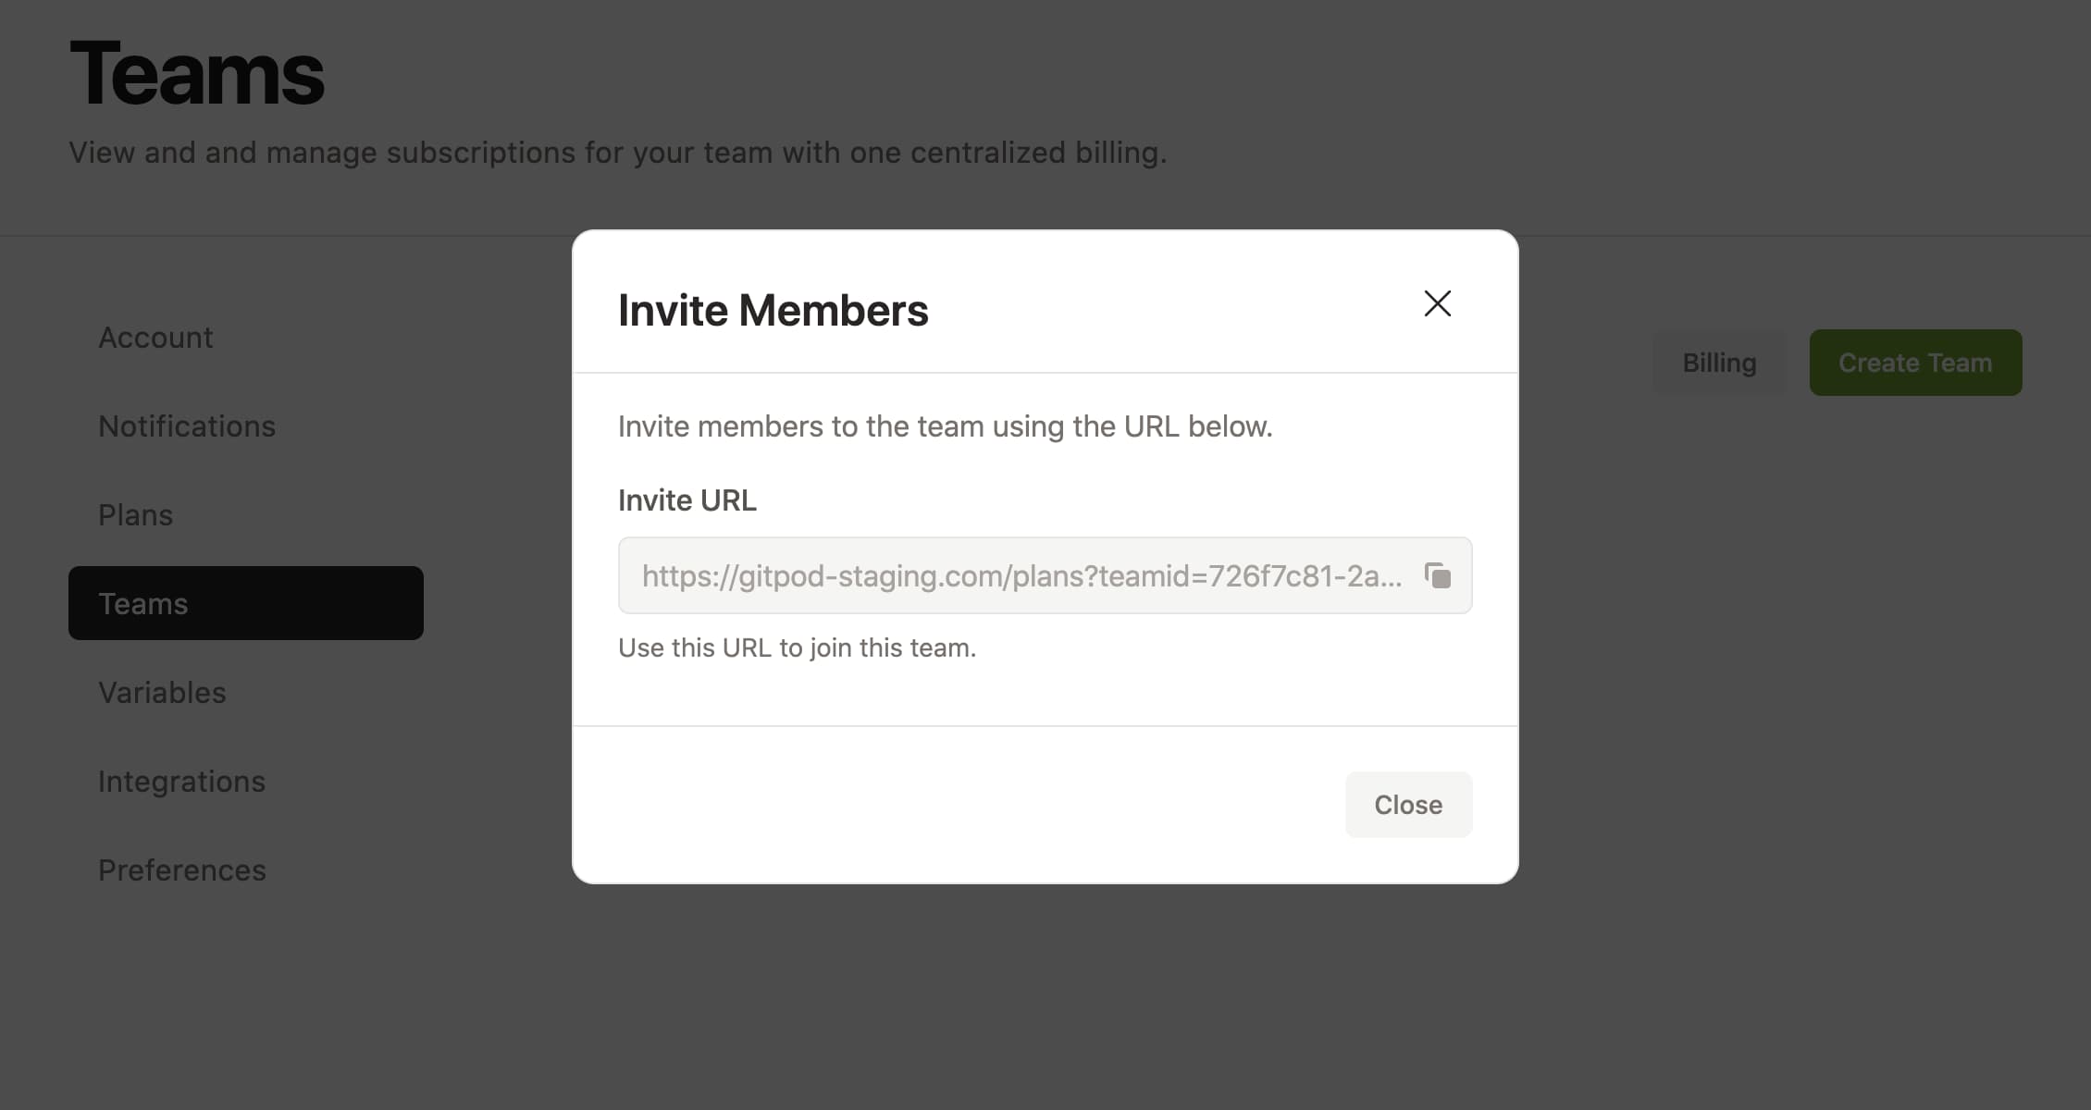Close the Invite Members dialog with X
This screenshot has width=2091, height=1110.
tap(1437, 303)
